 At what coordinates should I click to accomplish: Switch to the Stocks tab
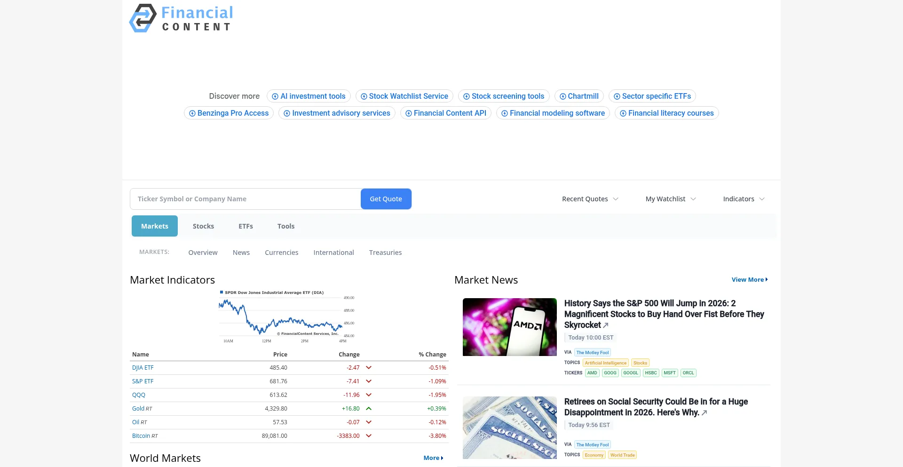click(203, 226)
